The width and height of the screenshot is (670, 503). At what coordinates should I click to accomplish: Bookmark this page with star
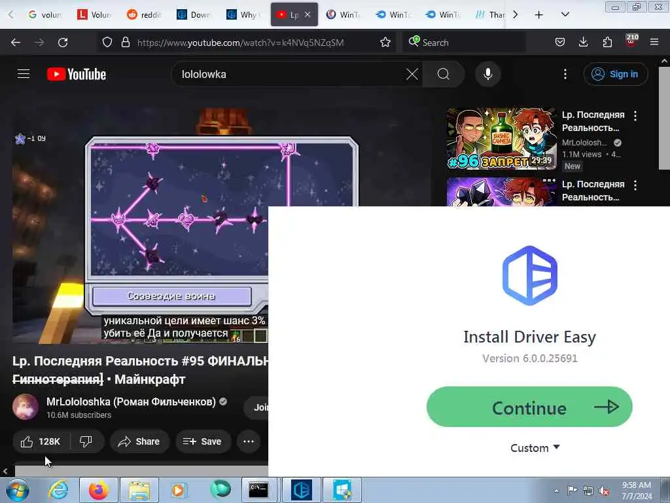[x=385, y=43]
